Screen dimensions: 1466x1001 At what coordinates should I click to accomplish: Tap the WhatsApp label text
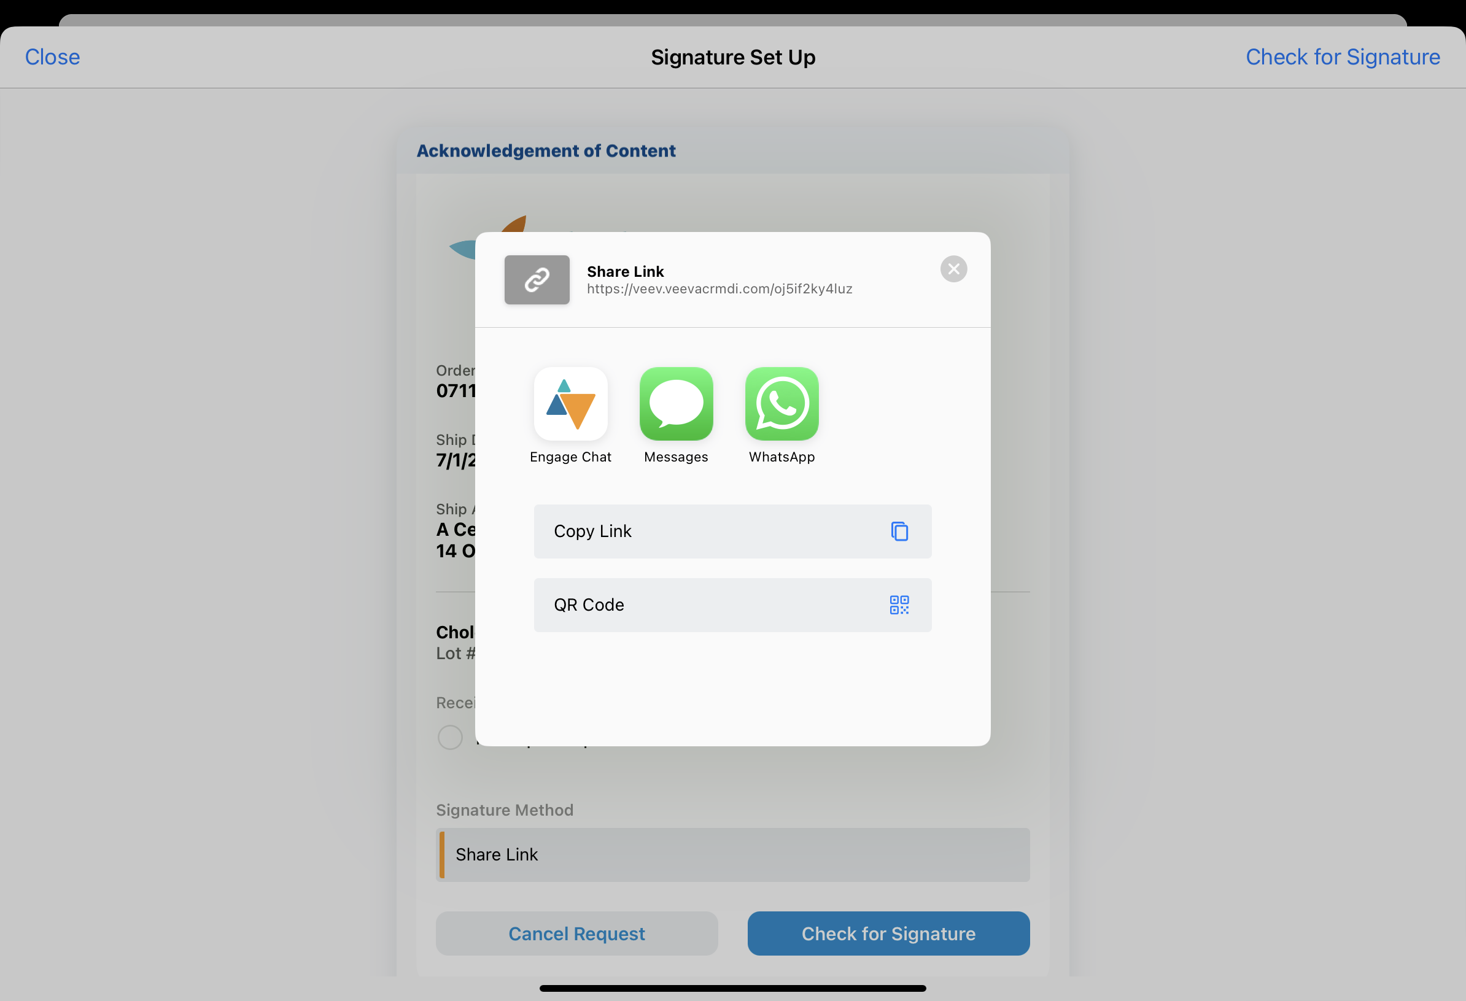tap(781, 457)
